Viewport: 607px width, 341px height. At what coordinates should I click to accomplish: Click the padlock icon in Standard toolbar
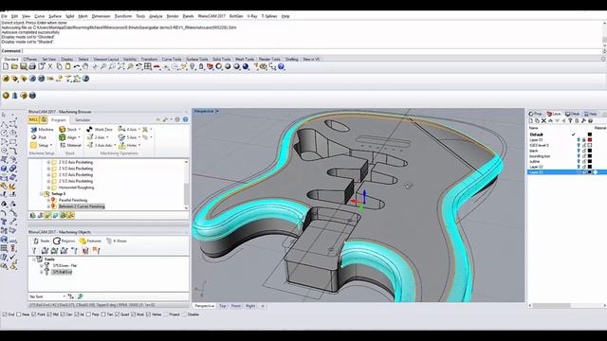[201, 66]
